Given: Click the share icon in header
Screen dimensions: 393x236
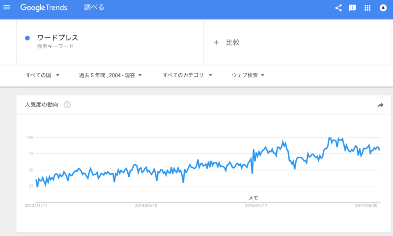Looking at the screenshot, I should tap(338, 8).
